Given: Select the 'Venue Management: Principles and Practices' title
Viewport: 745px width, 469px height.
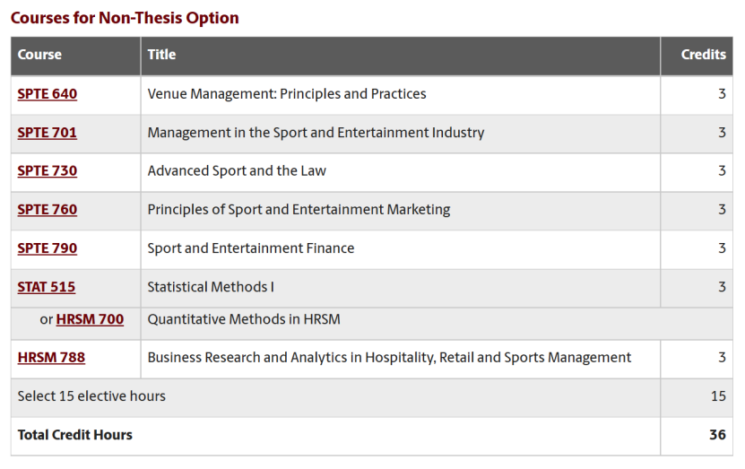Looking at the screenshot, I should tap(287, 94).
